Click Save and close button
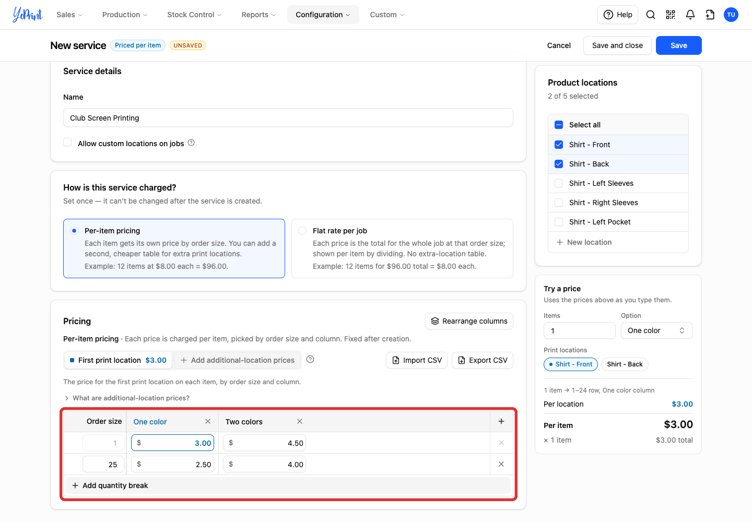Image resolution: width=752 pixels, height=522 pixels. tap(617, 45)
